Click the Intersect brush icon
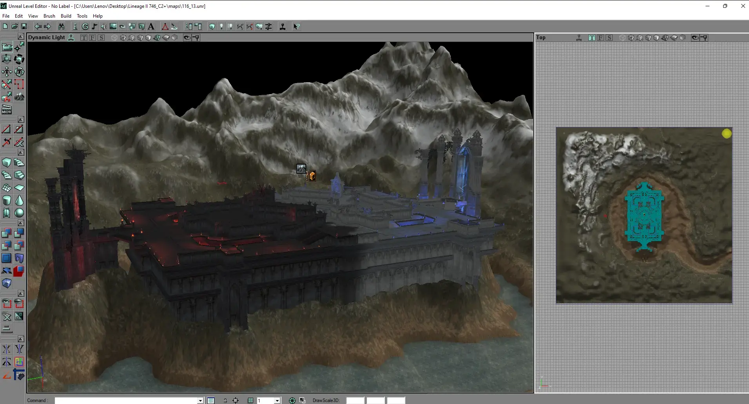 7,246
